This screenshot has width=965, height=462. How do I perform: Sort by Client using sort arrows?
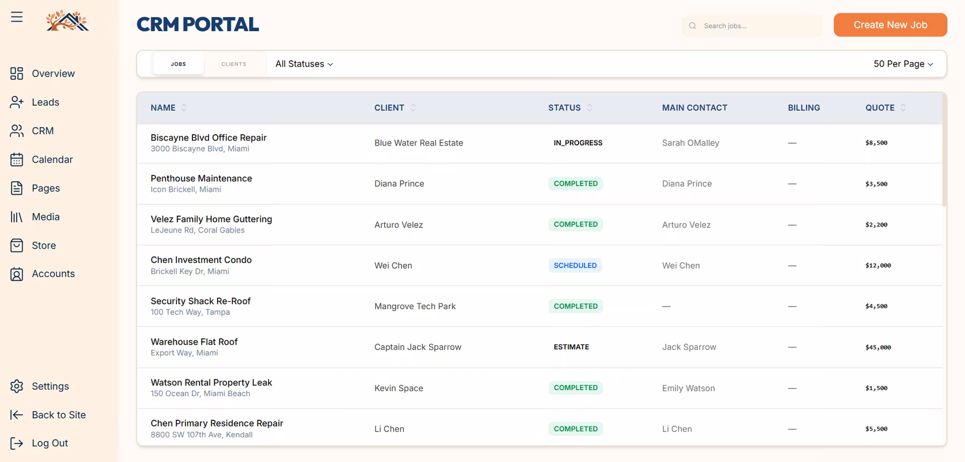tap(413, 108)
